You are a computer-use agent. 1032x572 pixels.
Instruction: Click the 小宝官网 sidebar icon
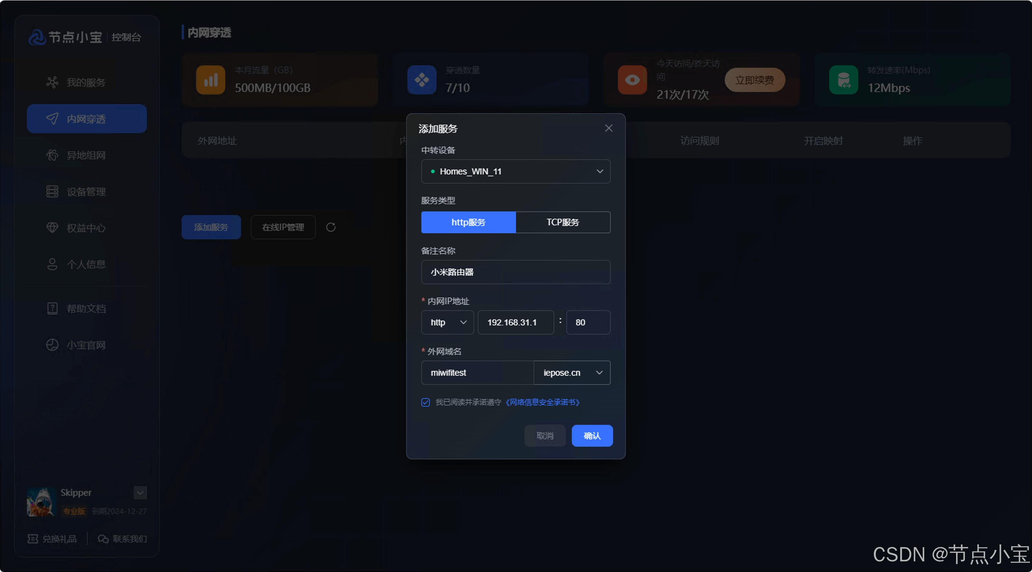pos(52,345)
